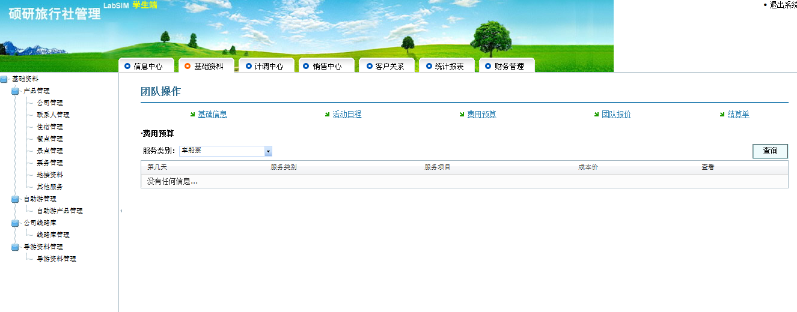Collapse the 自助游管理 tree node

click(15, 199)
